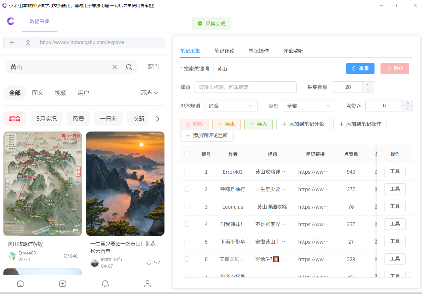Image resolution: width=422 pixels, height=294 pixels.
Task: Like the 黄山攻略详解版 post heart icon
Action: coord(66,256)
